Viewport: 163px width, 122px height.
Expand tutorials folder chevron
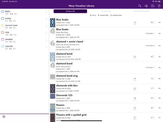click(x=46, y=47)
